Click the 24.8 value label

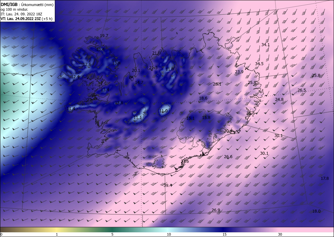[x=279, y=100]
